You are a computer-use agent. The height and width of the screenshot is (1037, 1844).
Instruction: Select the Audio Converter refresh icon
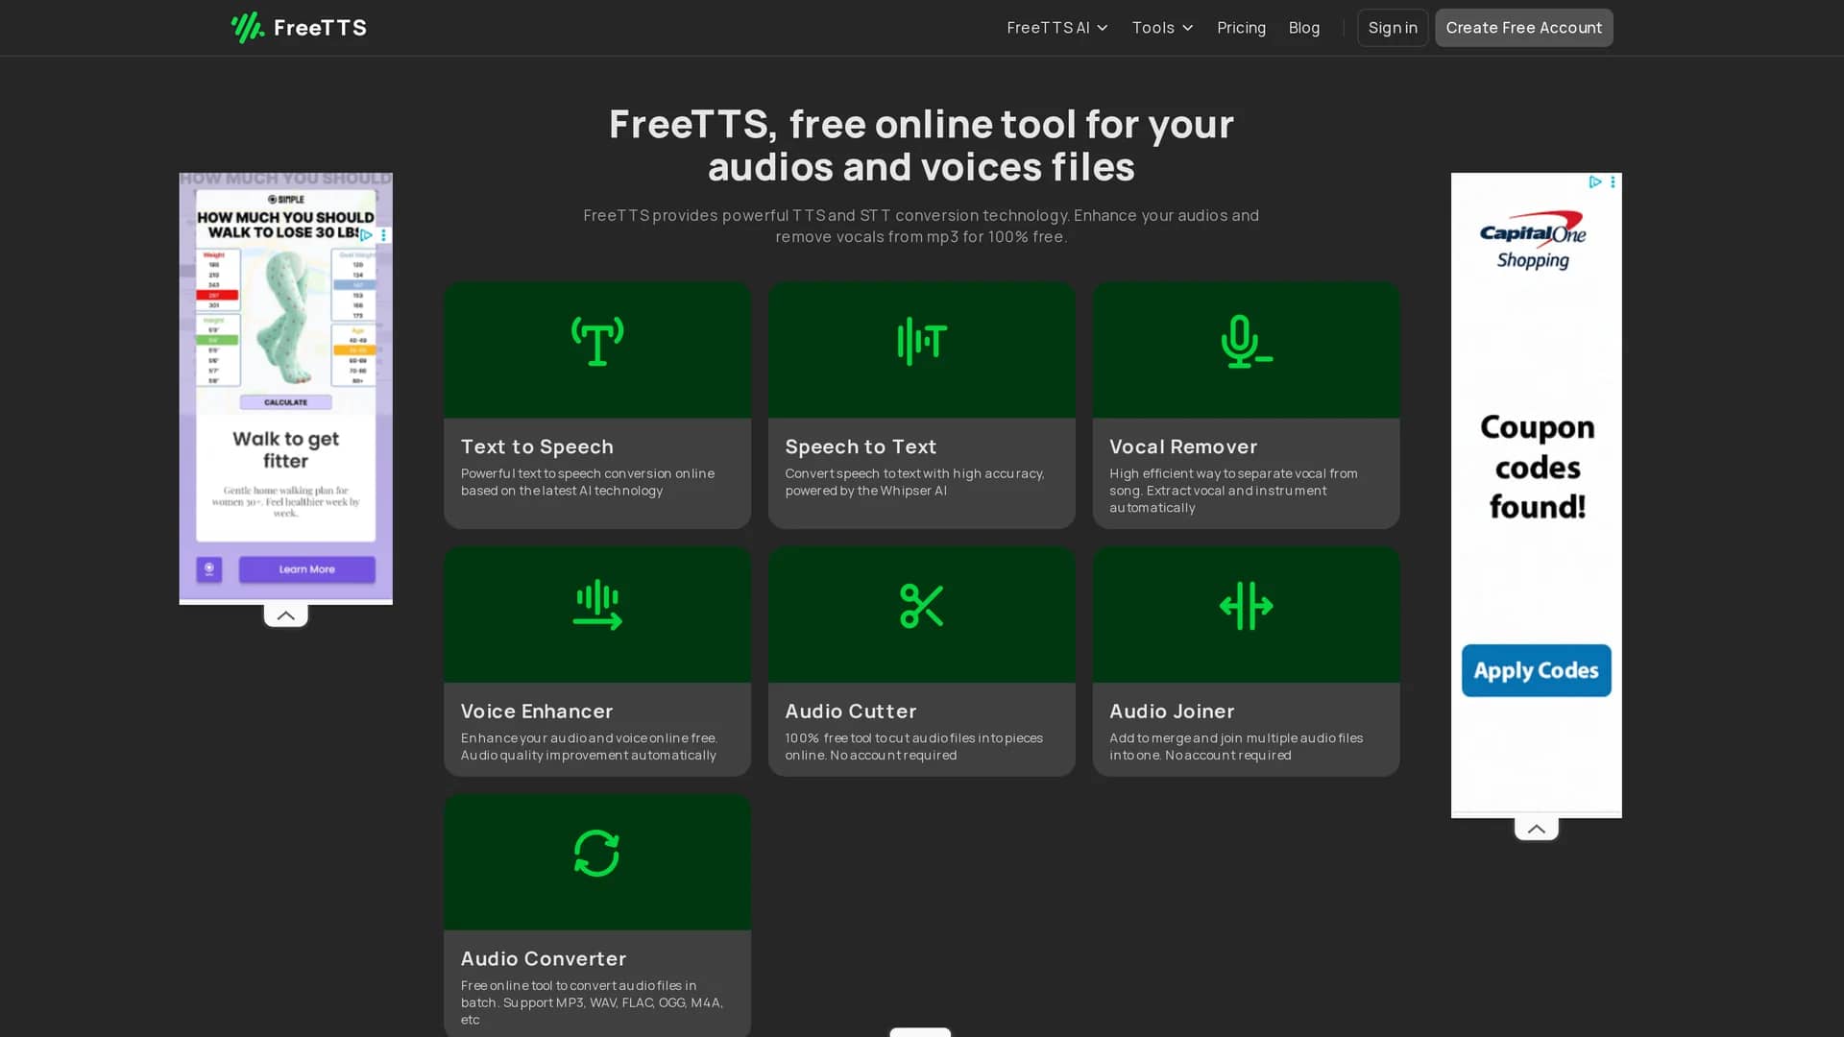[x=596, y=853]
